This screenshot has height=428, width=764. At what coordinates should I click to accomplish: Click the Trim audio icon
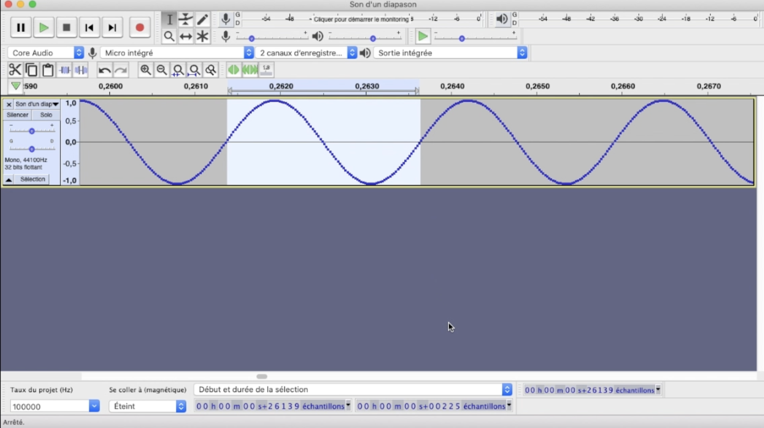(x=64, y=70)
